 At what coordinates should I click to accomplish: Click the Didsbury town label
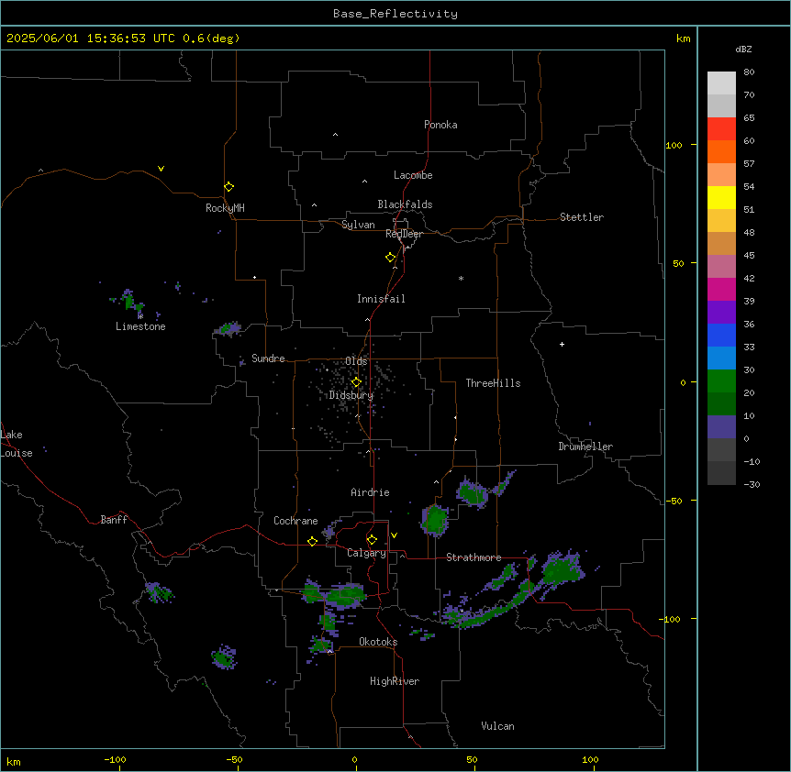tap(351, 395)
